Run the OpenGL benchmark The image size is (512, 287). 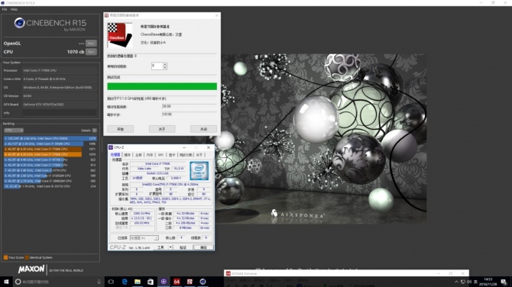91,44
